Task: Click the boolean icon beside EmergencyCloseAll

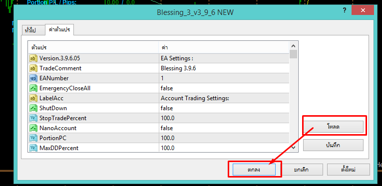Action: click(33, 88)
